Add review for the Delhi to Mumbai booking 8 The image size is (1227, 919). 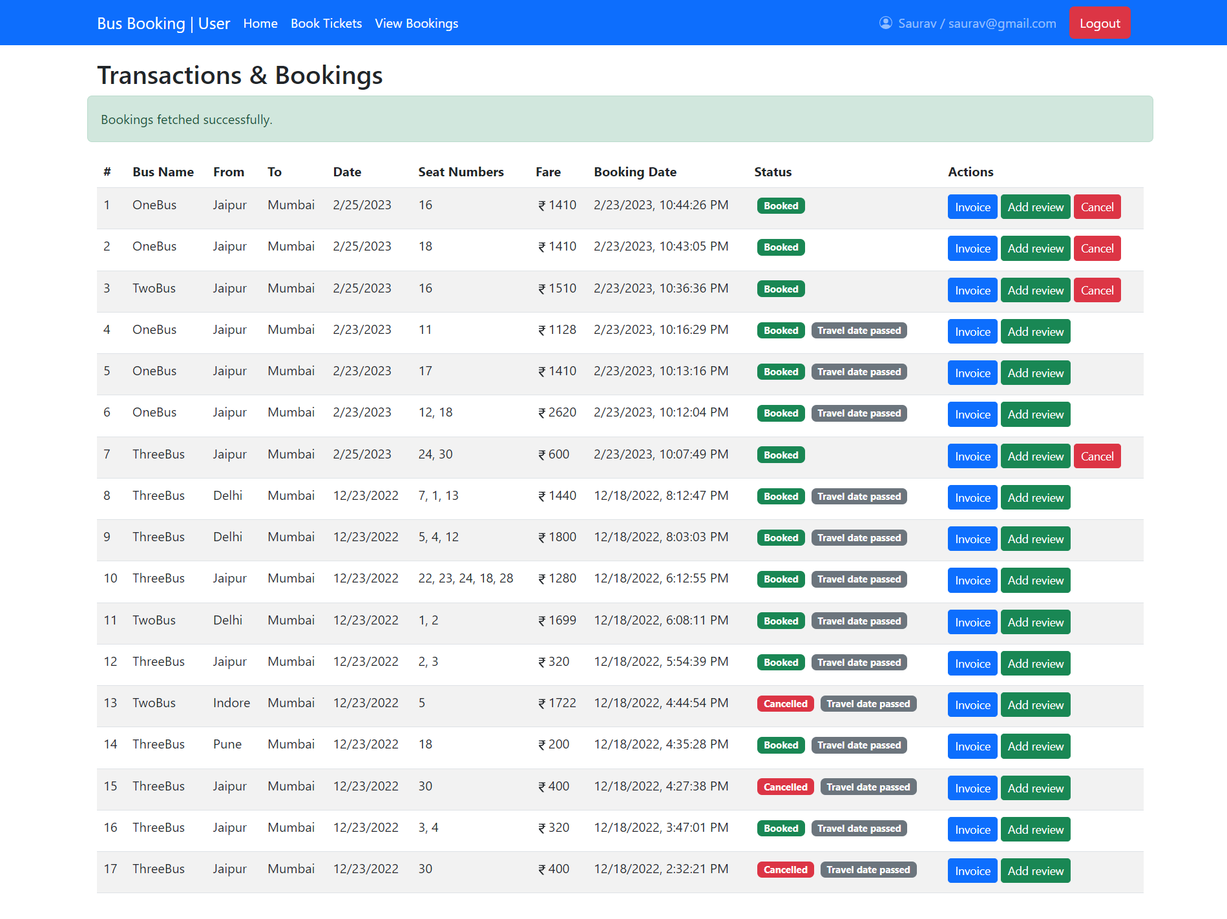point(1035,497)
